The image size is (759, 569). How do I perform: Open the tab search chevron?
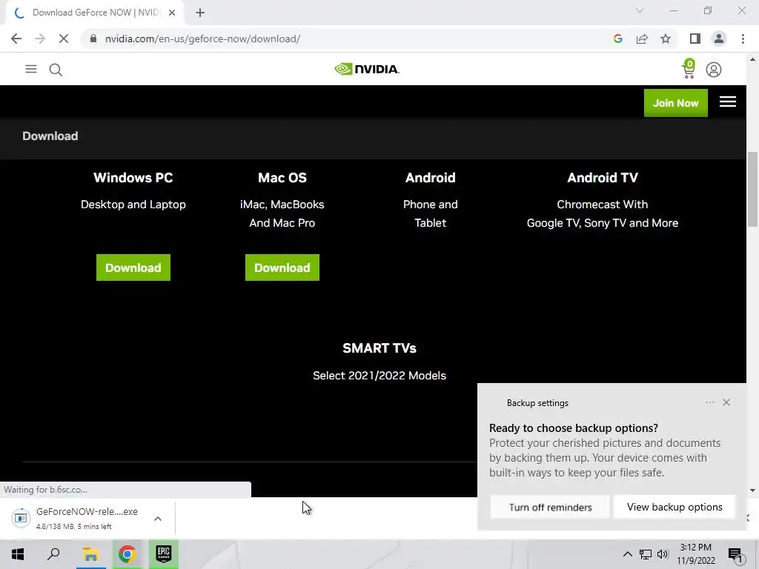[640, 10]
